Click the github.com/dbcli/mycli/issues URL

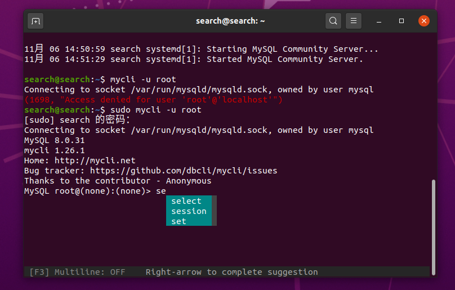[x=184, y=171]
